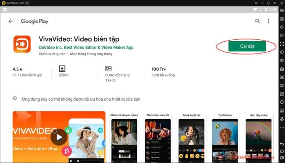The height and width of the screenshot is (163, 285).
Task: Open operation recorder in LDPlayer sidebar
Action: [x=282, y=52]
